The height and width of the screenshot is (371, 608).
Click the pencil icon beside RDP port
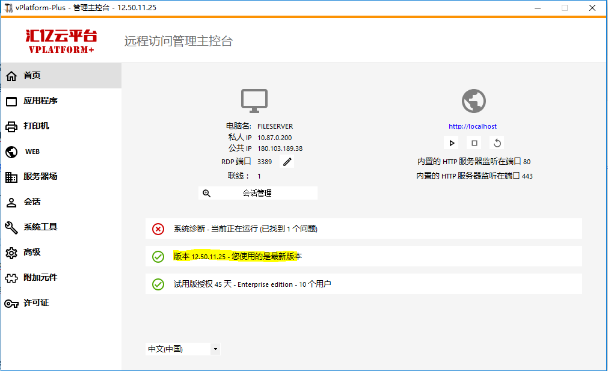(x=287, y=161)
